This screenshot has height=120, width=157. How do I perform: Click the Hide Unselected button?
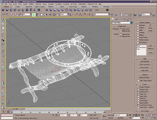(x=145, y=65)
